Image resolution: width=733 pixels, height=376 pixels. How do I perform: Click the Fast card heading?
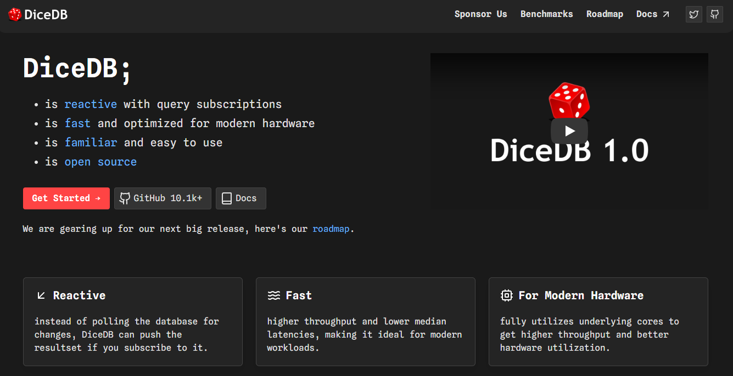tap(299, 295)
